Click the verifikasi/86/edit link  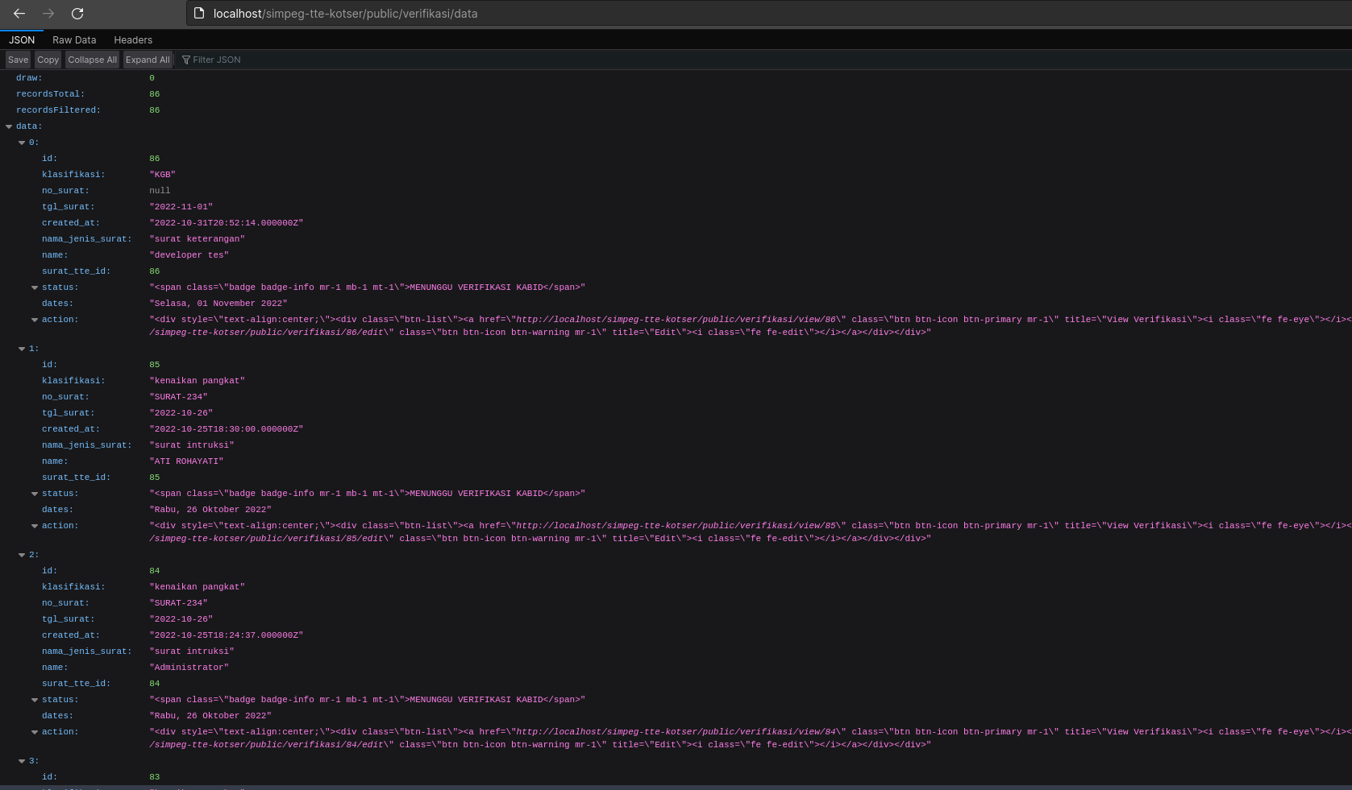(267, 333)
